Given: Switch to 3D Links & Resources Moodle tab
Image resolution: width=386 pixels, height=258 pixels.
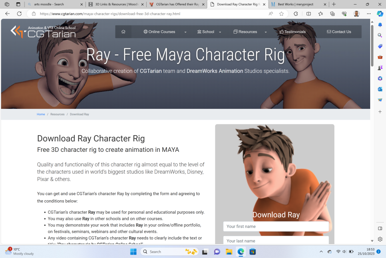Looking at the screenshot, I should pos(116,4).
